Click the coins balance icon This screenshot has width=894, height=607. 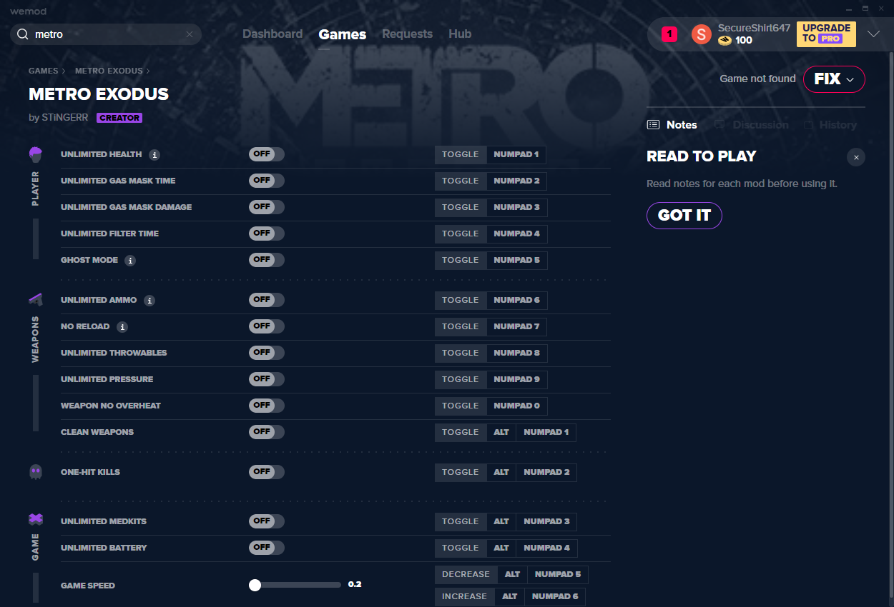pos(725,41)
